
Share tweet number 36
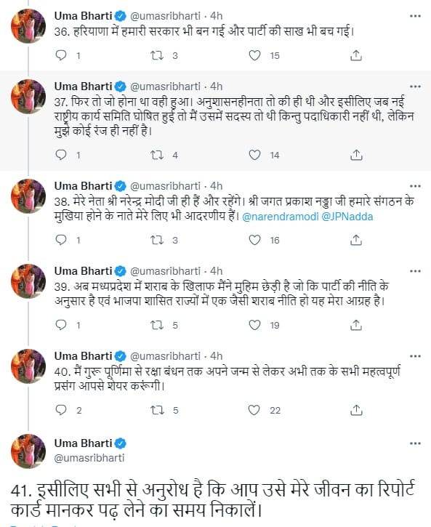pyautogui.click(x=356, y=55)
